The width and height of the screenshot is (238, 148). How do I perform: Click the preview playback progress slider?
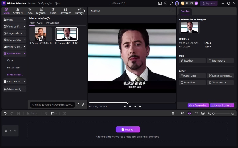132,103
